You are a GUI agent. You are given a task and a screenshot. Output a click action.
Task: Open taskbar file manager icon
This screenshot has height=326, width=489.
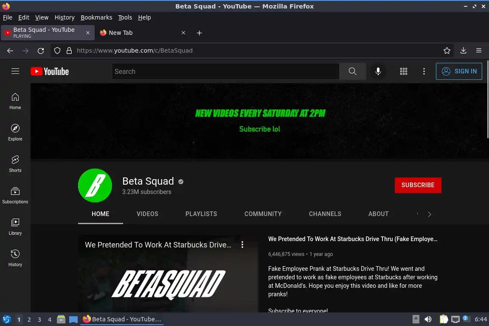(61, 319)
